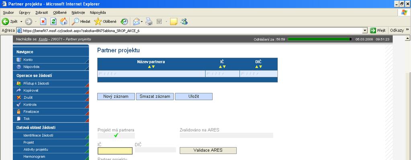Open the Mail envelope icon

point(136,21)
